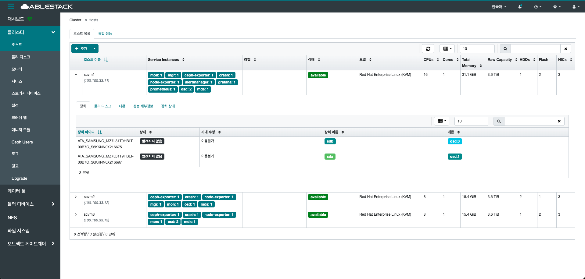The height and width of the screenshot is (279, 585).
Task: Open the user profile menu
Action: pyautogui.click(x=576, y=7)
